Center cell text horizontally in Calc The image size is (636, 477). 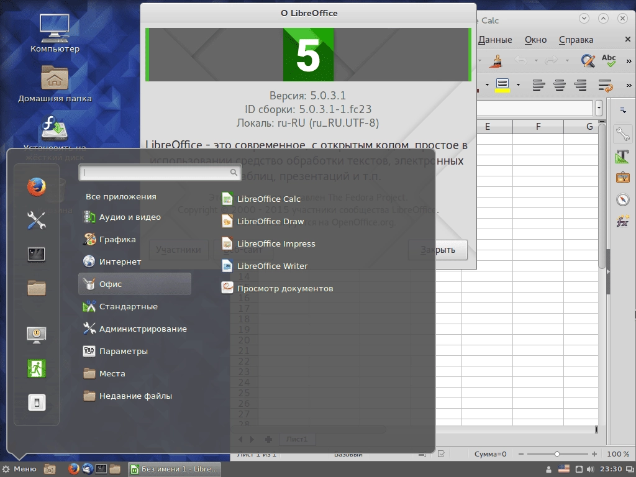tap(560, 84)
